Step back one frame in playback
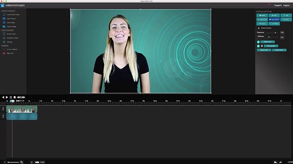This screenshot has height=164, width=293. click(3, 97)
